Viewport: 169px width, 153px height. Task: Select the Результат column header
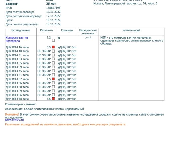[x=46, y=30]
